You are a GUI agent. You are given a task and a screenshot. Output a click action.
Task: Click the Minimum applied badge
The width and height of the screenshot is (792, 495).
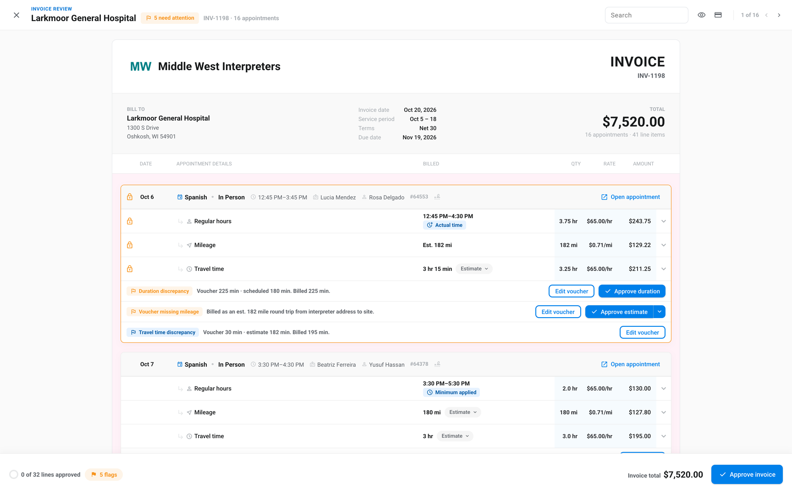[451, 392]
